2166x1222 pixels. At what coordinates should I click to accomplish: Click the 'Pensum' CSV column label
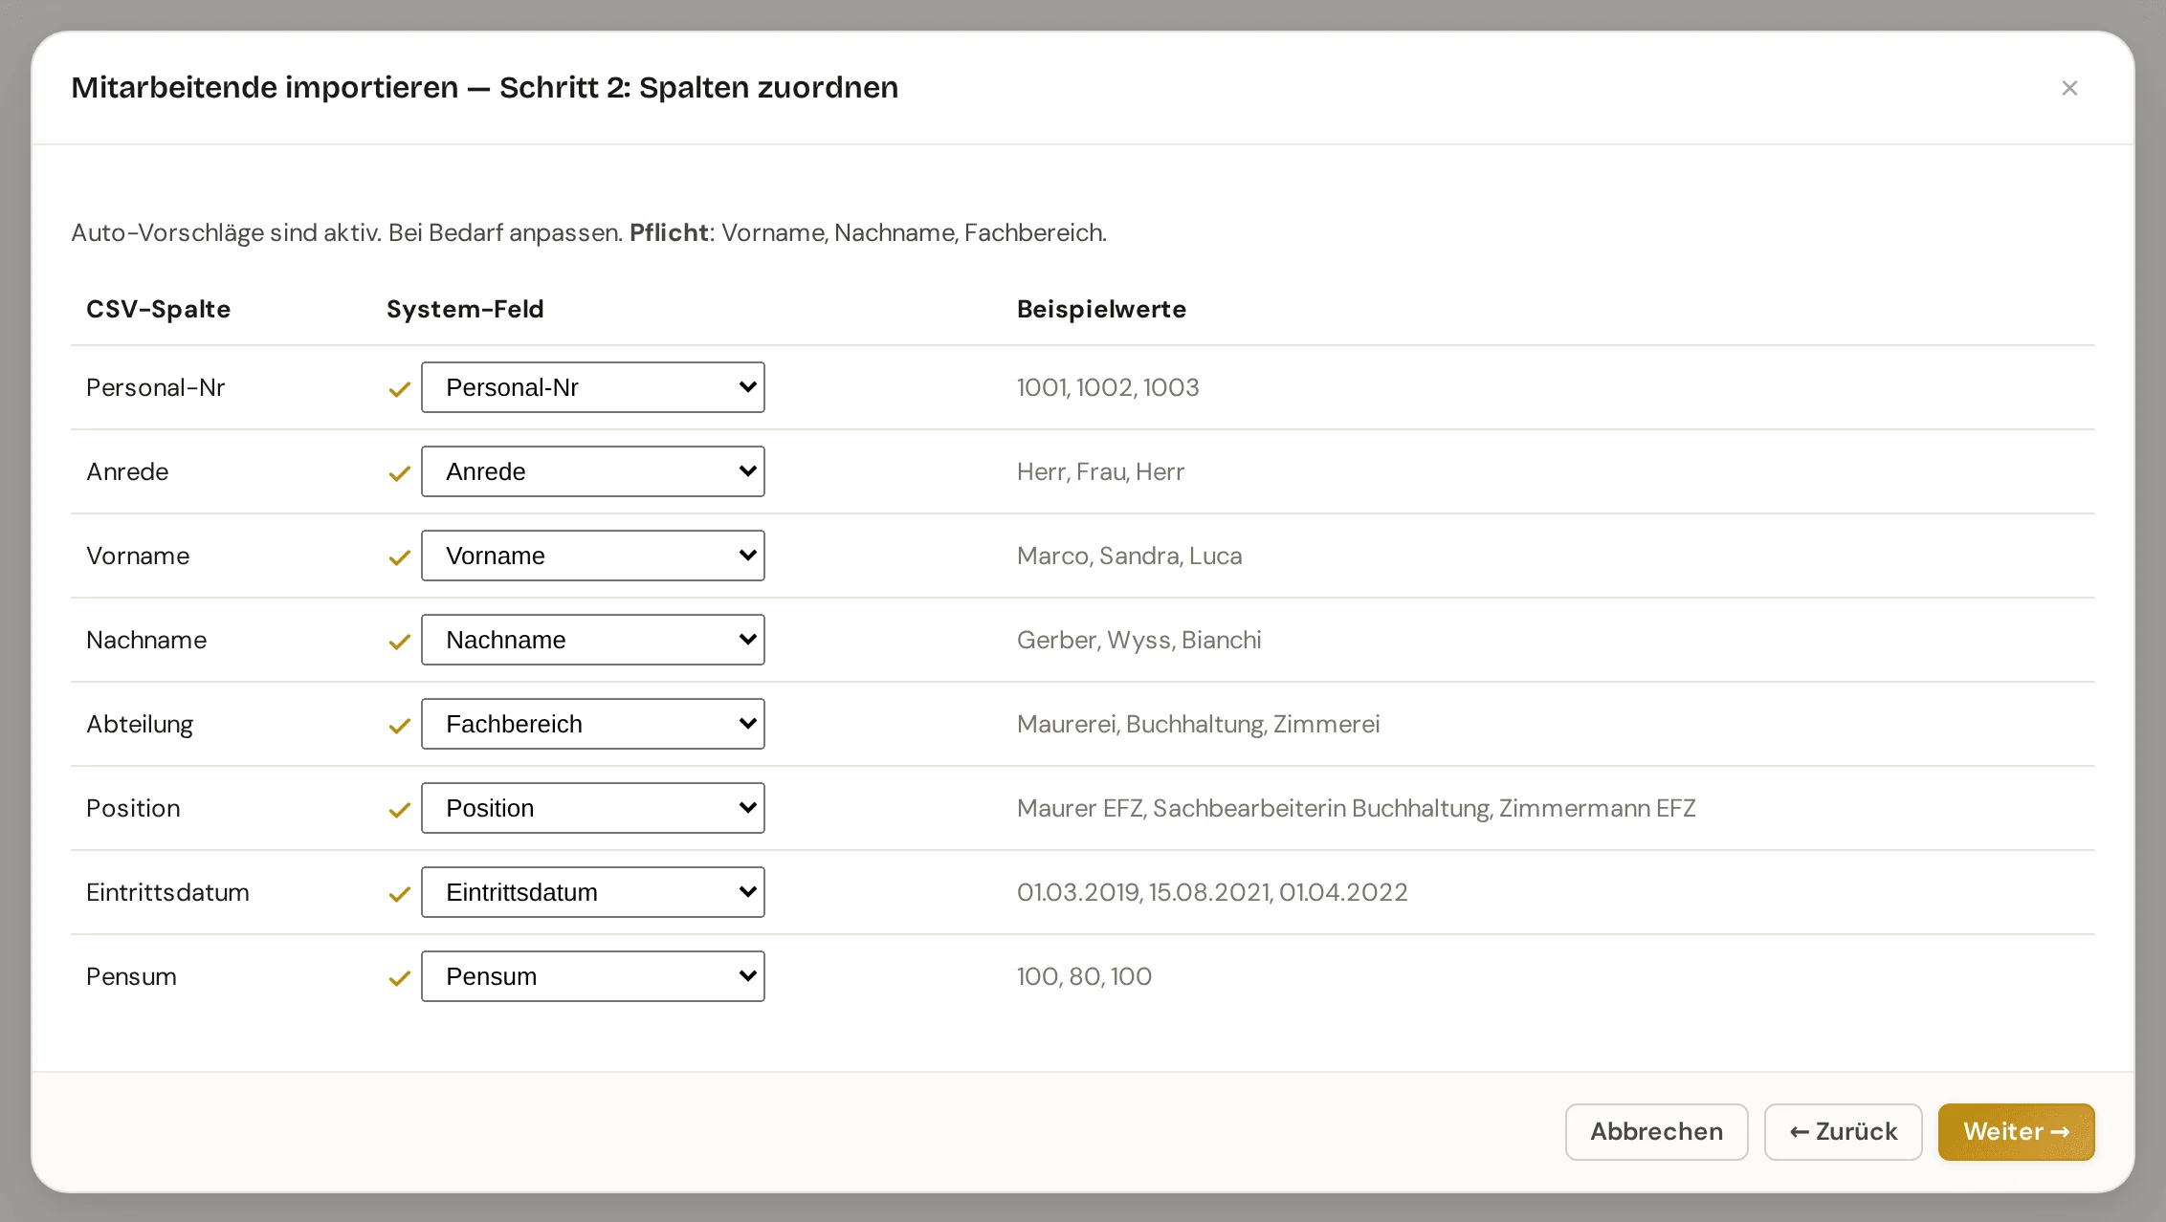[131, 976]
